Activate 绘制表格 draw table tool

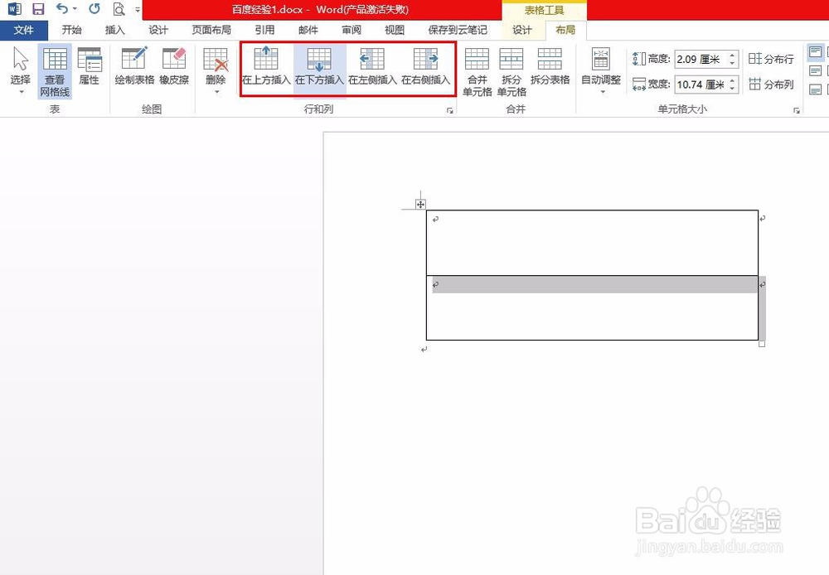(x=134, y=66)
